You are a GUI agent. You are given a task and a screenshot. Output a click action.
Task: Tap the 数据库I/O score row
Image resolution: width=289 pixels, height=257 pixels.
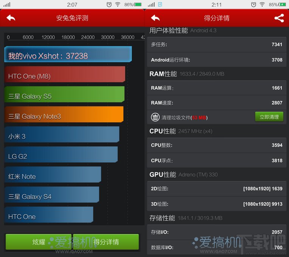(217, 247)
